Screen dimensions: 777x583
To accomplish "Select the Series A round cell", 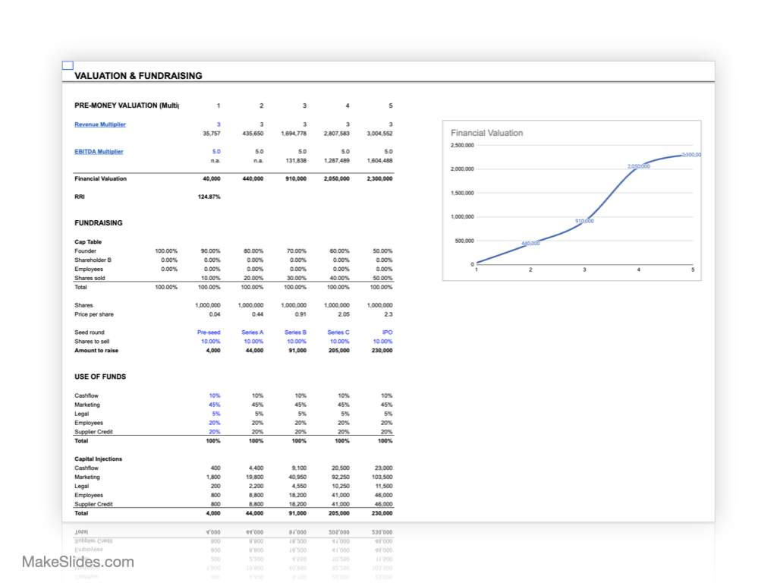I will coord(253,332).
